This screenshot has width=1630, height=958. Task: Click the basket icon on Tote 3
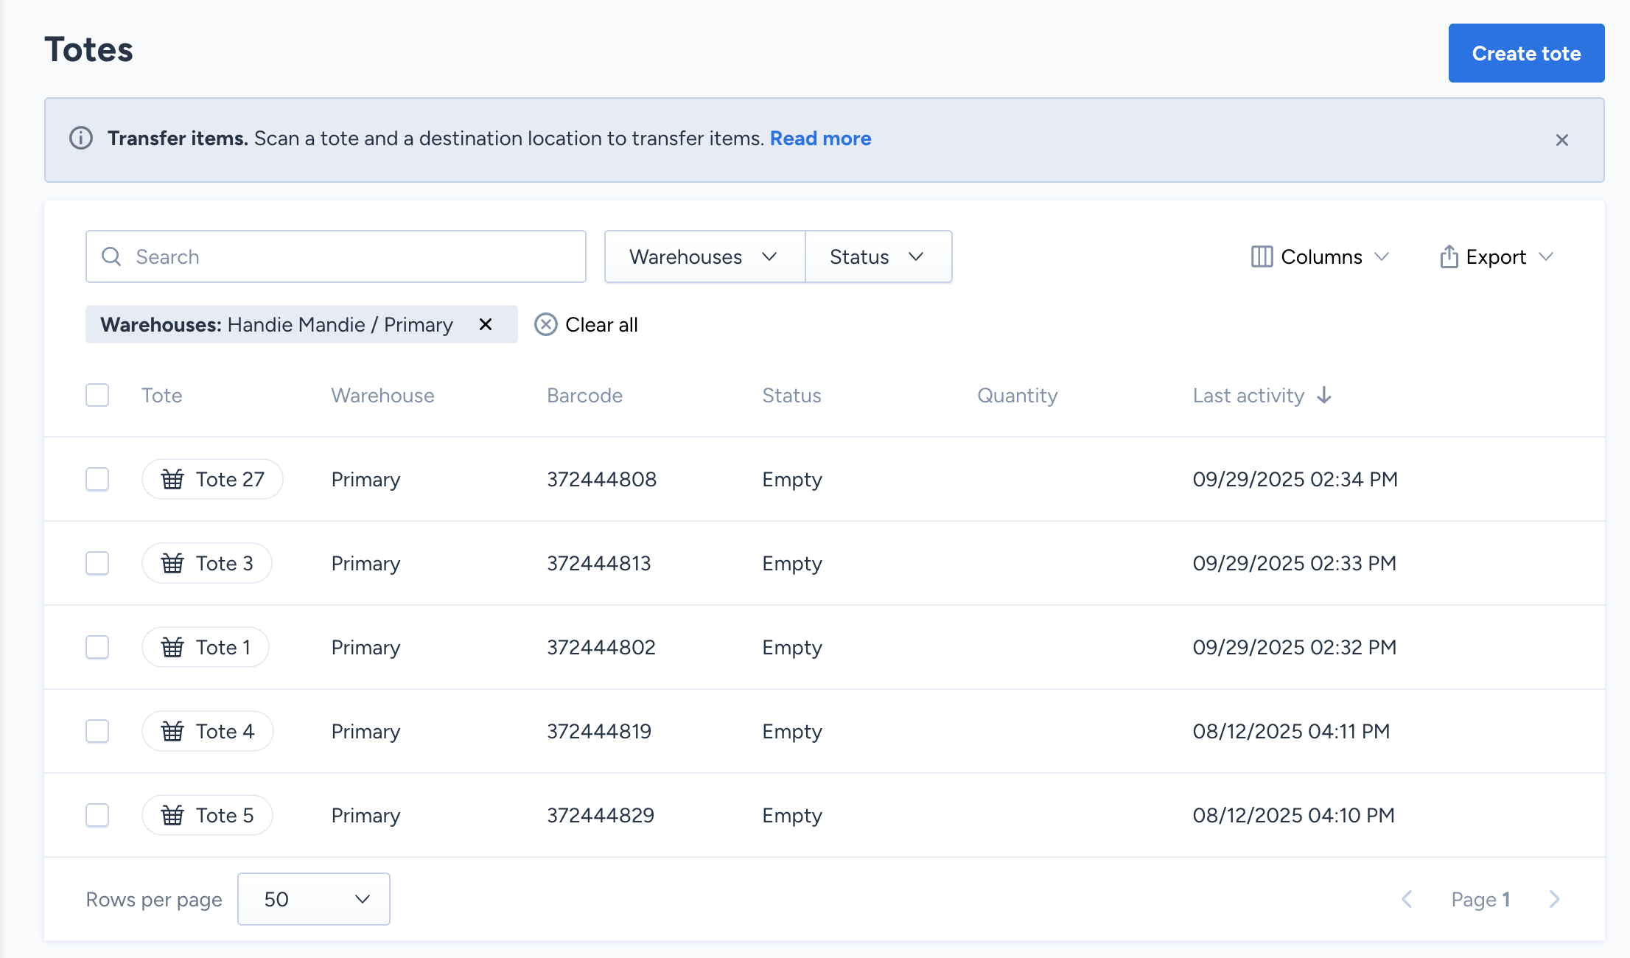[172, 563]
